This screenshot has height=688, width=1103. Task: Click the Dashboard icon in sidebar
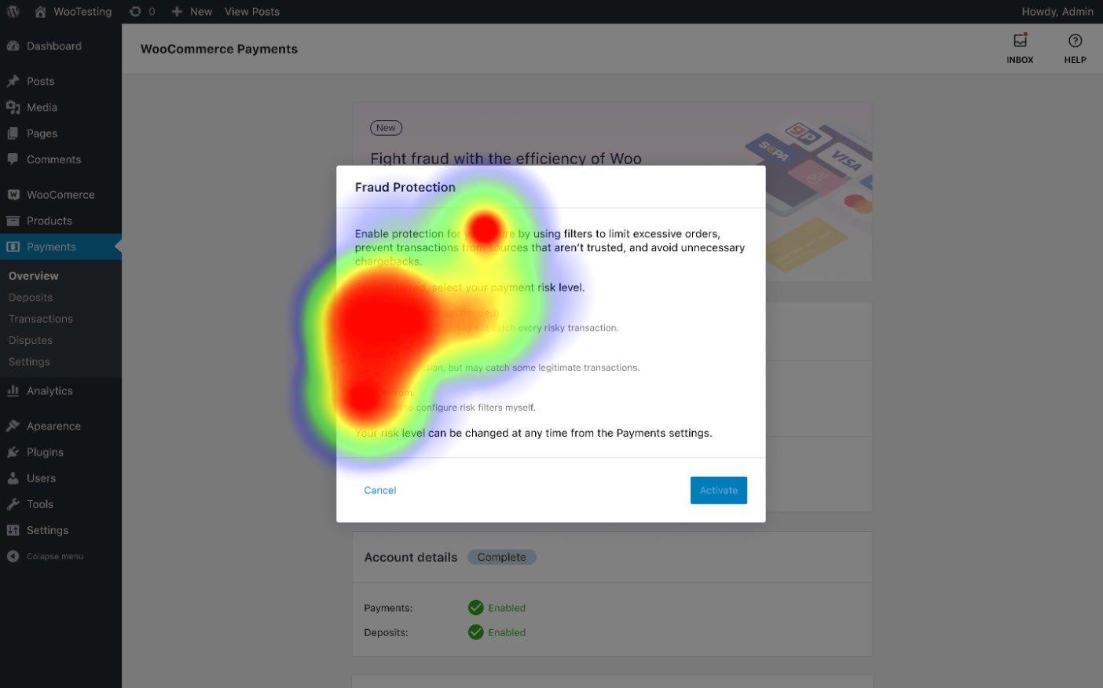click(x=13, y=46)
